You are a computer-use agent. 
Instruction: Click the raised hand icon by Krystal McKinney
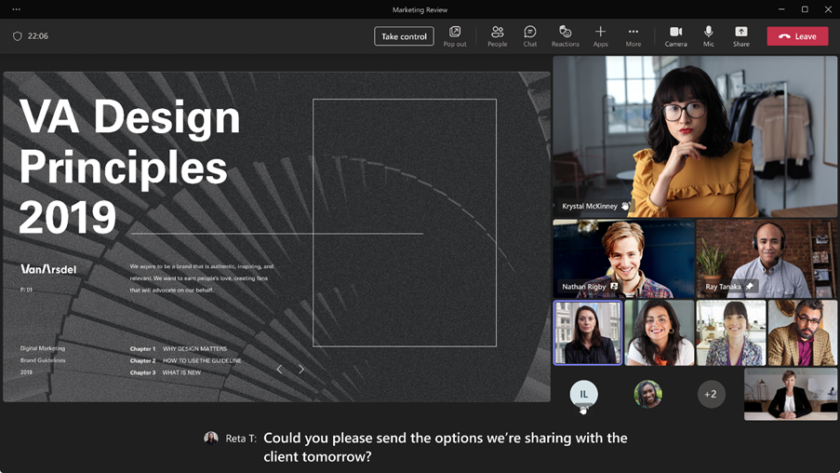point(625,206)
